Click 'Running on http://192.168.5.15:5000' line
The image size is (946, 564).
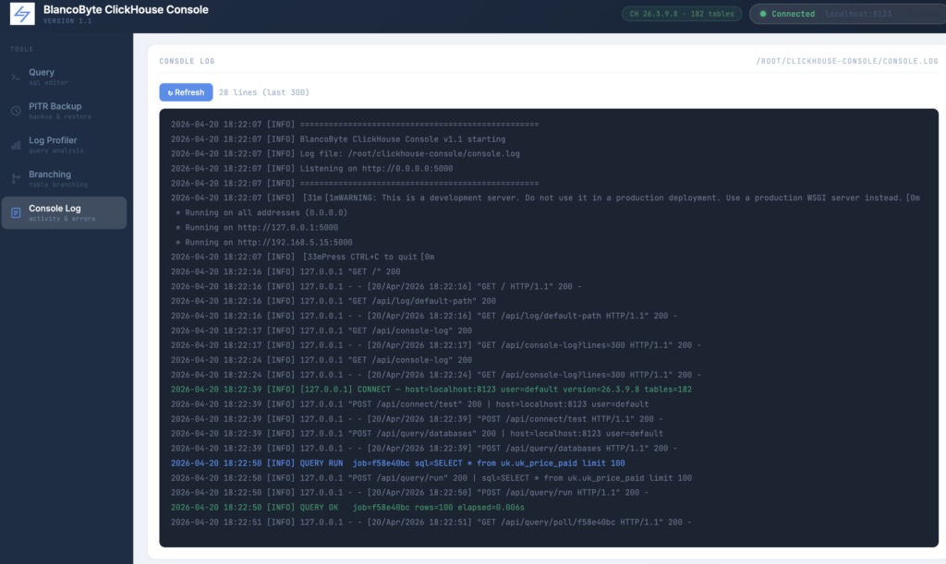pos(263,242)
